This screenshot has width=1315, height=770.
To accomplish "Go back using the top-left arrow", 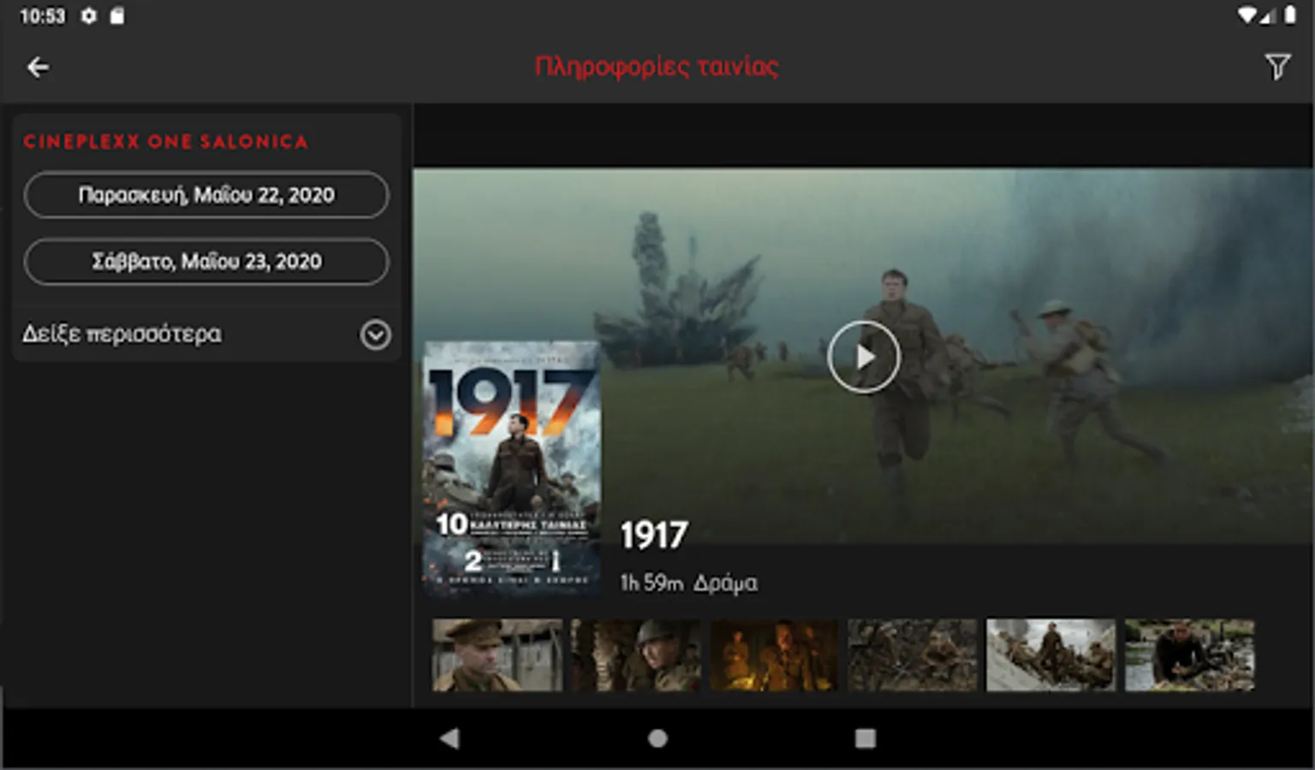I will (x=38, y=68).
